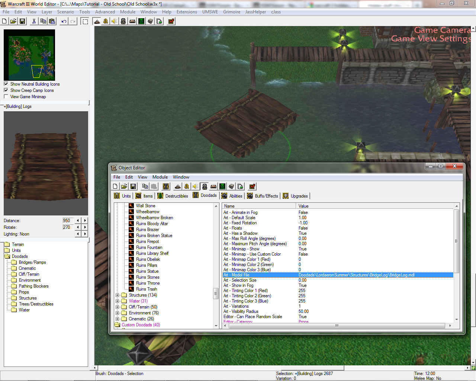The image size is (476, 381).
Task: Click Import Manager icon in Object Editor toolbar
Action: click(x=240, y=186)
